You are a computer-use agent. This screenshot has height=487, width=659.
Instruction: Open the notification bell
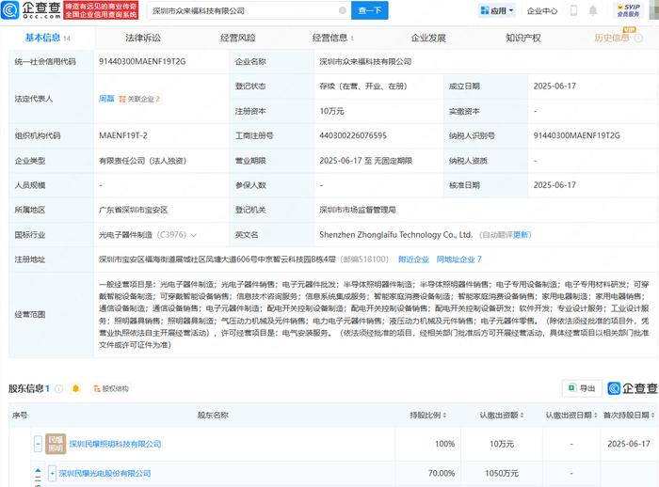coord(592,10)
